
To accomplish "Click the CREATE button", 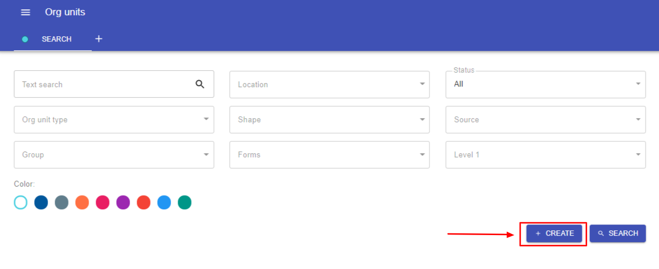I will (554, 233).
